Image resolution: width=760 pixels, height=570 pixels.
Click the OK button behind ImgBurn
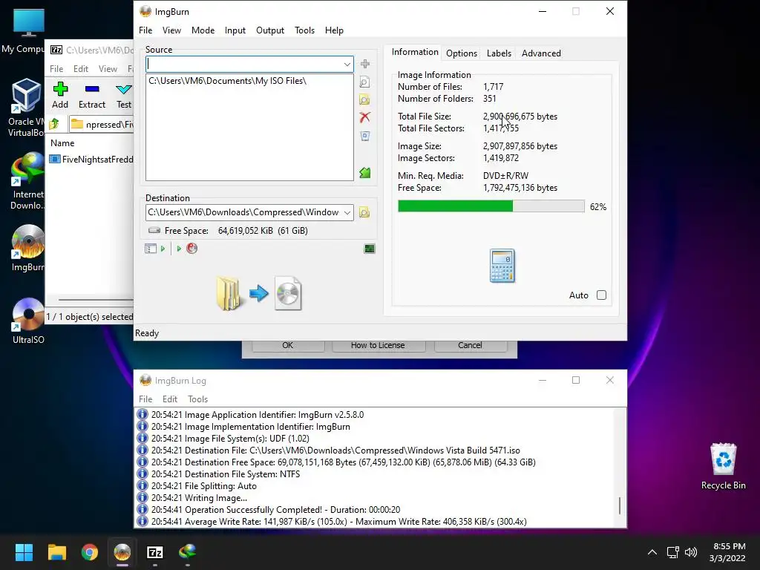click(288, 345)
